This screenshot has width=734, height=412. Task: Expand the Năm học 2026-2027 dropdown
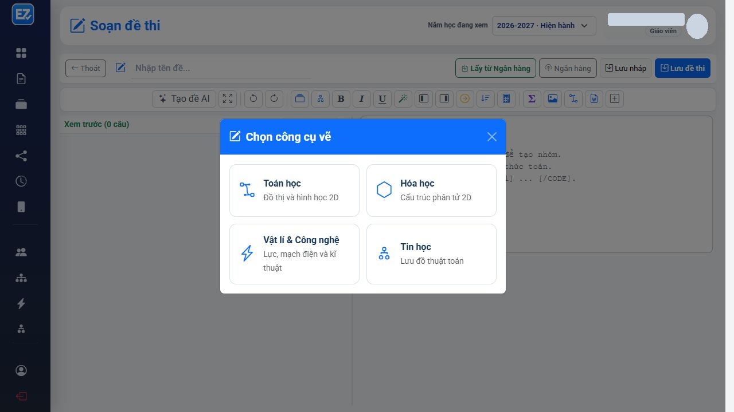544,26
